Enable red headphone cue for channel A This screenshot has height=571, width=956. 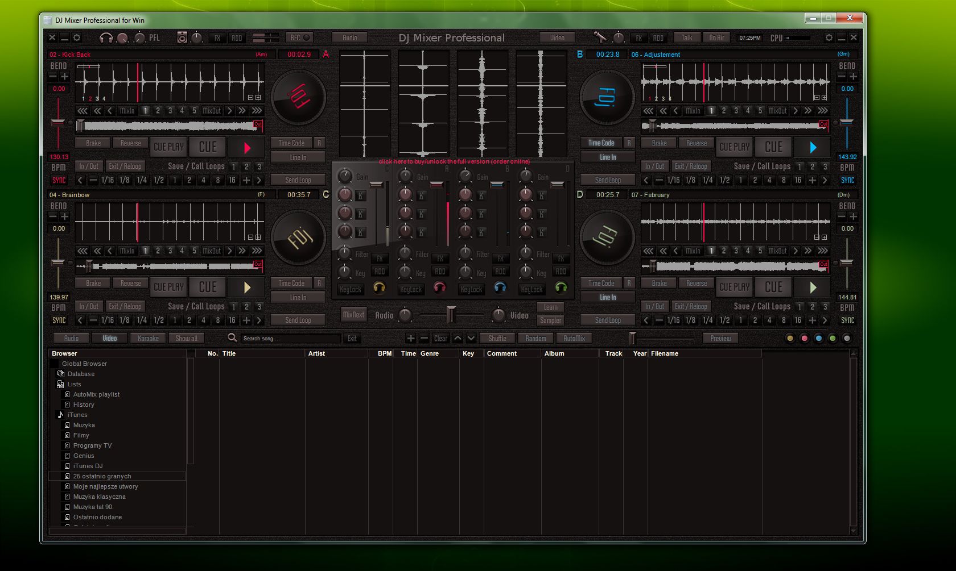(x=440, y=287)
